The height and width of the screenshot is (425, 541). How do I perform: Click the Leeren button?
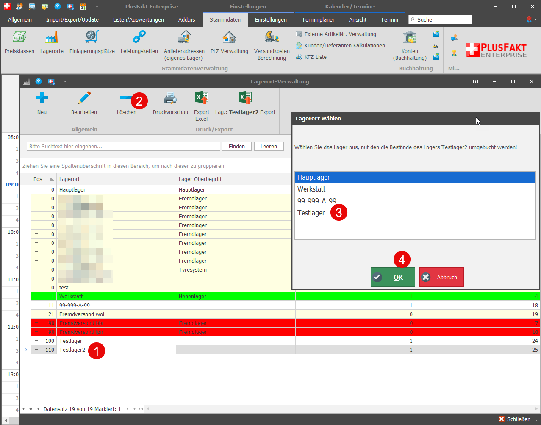[269, 146]
